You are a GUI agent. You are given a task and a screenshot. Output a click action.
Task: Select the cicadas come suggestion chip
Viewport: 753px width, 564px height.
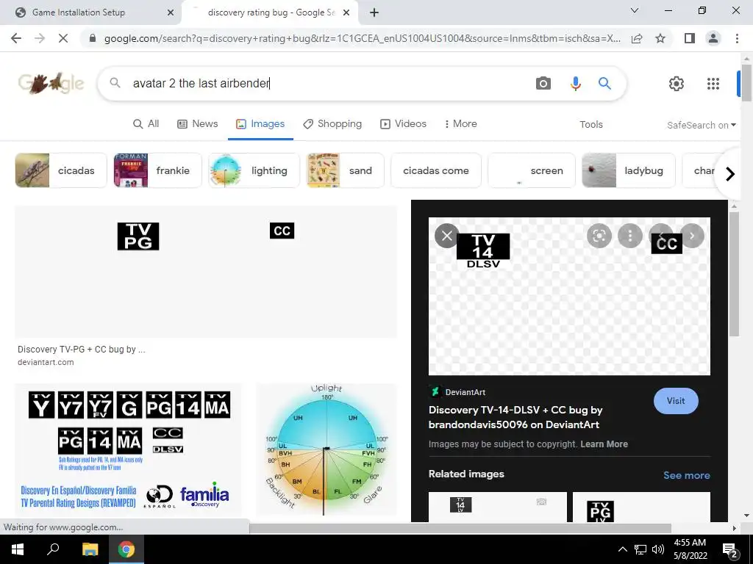click(x=436, y=170)
